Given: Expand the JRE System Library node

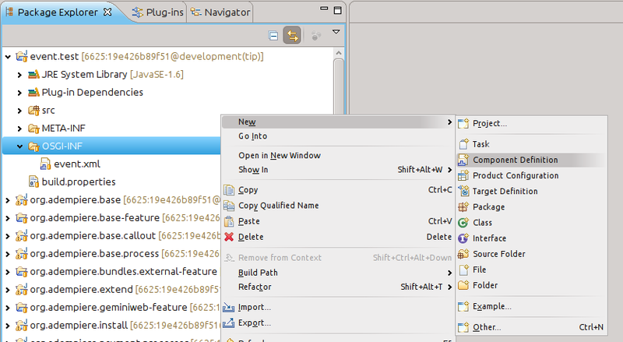Looking at the screenshot, I should (20, 75).
